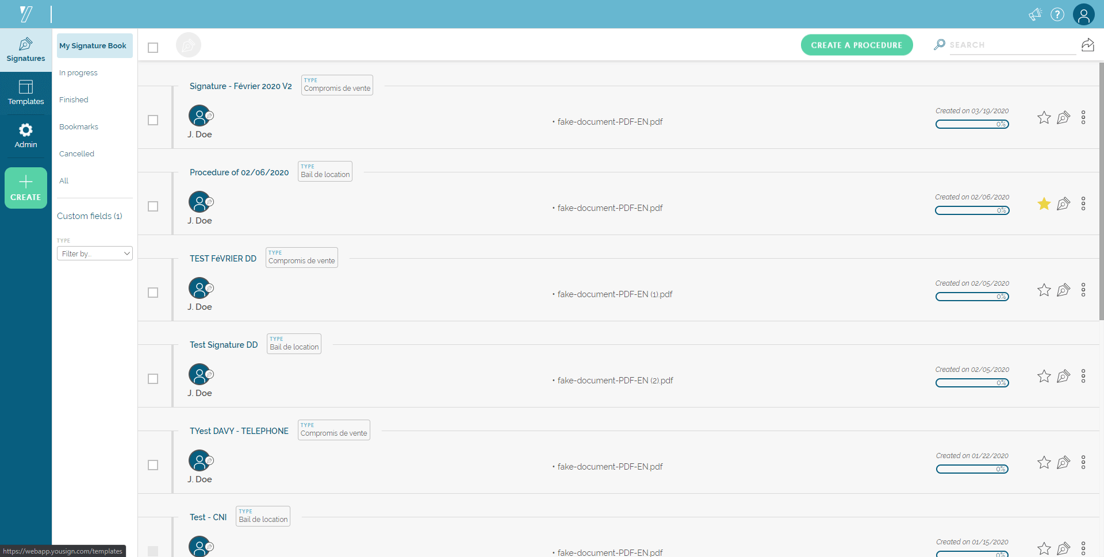
Task: Open more options for Procedure of 02/06/2020
Action: 1083,204
